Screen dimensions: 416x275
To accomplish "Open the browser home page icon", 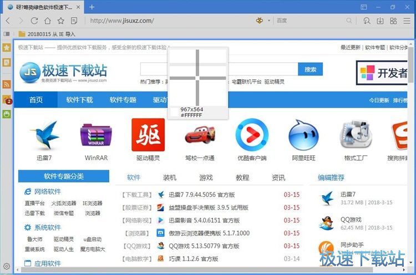I will (48, 21).
